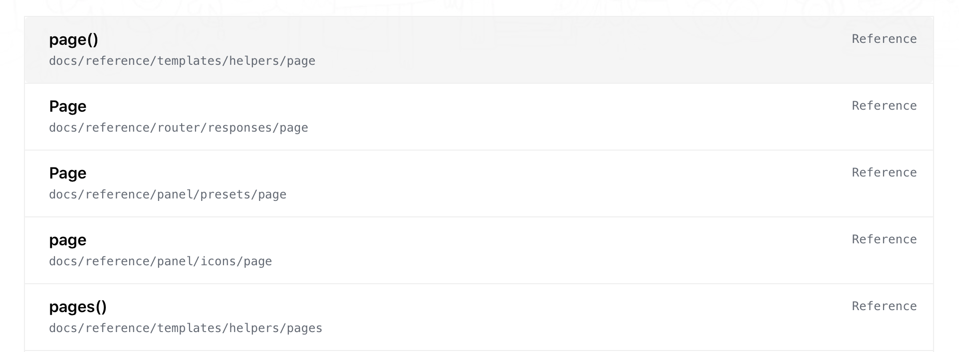Click the path docs/reference/panel/presets/page
The height and width of the screenshot is (352, 959).
click(168, 194)
